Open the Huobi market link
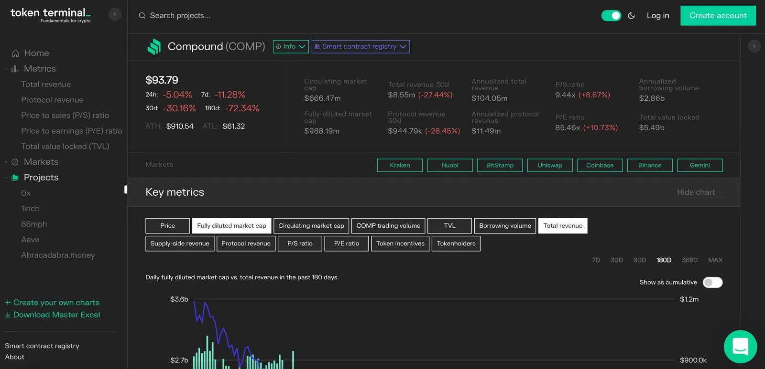765x369 pixels. coord(450,166)
